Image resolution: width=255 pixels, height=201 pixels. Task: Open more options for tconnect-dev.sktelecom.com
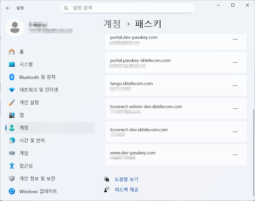[x=235, y=132]
